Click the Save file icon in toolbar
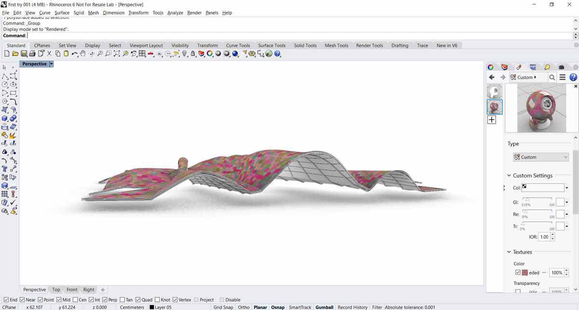579x310 pixels. (24, 54)
